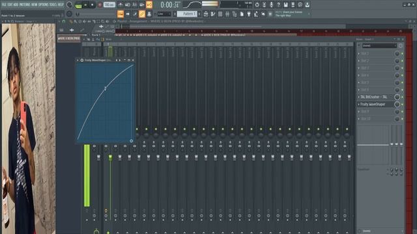Image resolution: width=417 pixels, height=234 pixels.
Task: Toggle the Slot 1 enable LED
Action: point(402,53)
